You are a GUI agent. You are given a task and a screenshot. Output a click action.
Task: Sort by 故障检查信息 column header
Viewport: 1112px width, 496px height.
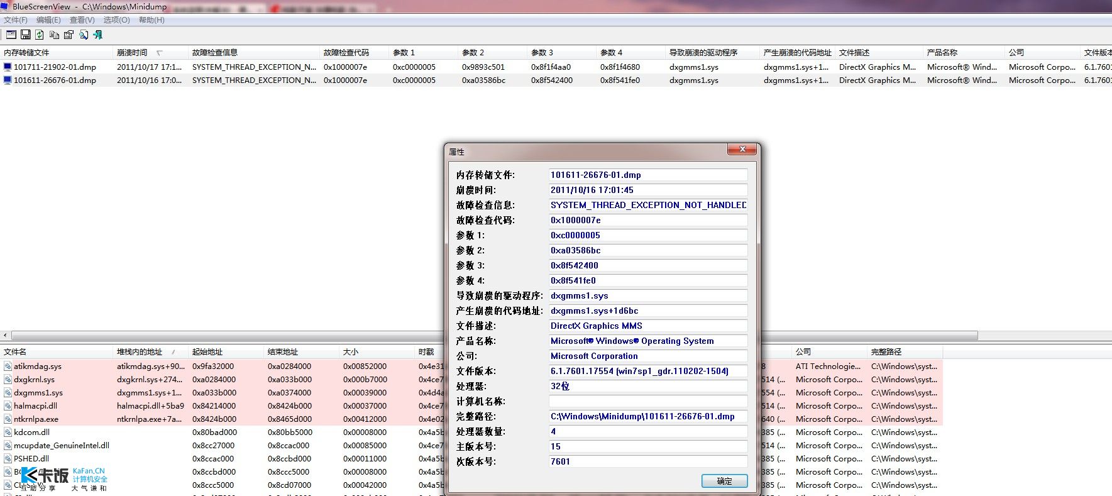pyautogui.click(x=254, y=52)
